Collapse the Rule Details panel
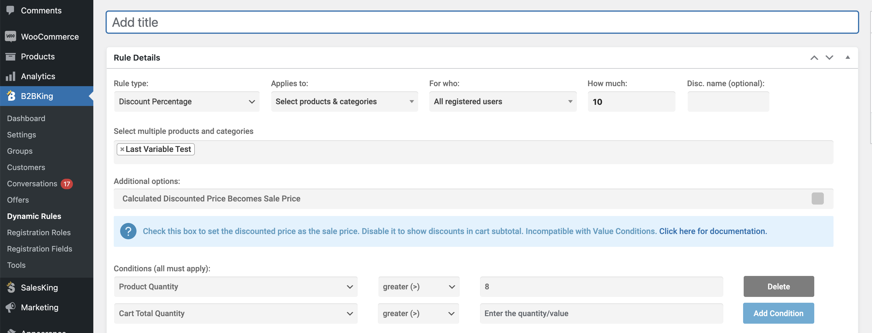The height and width of the screenshot is (333, 872). (848, 57)
